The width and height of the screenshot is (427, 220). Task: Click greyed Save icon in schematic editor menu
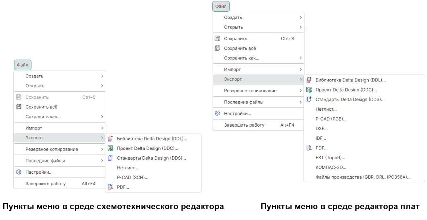click(19, 97)
